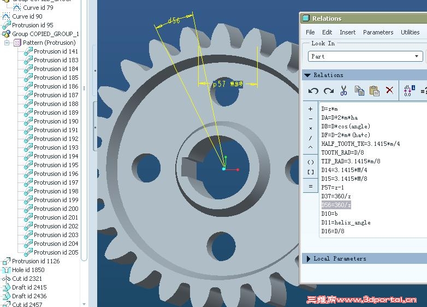The height and width of the screenshot is (307, 427).
Task: Select Hole id 1850
Action: [28, 270]
